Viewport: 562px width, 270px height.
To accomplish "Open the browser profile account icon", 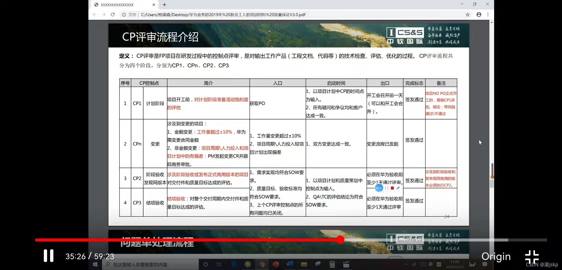I will 479,14.
